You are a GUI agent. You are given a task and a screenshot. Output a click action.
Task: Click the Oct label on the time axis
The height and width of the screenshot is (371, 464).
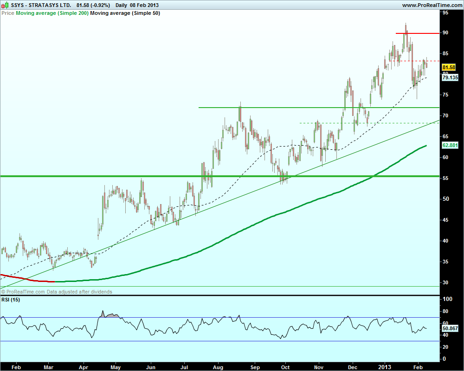pyautogui.click(x=285, y=367)
